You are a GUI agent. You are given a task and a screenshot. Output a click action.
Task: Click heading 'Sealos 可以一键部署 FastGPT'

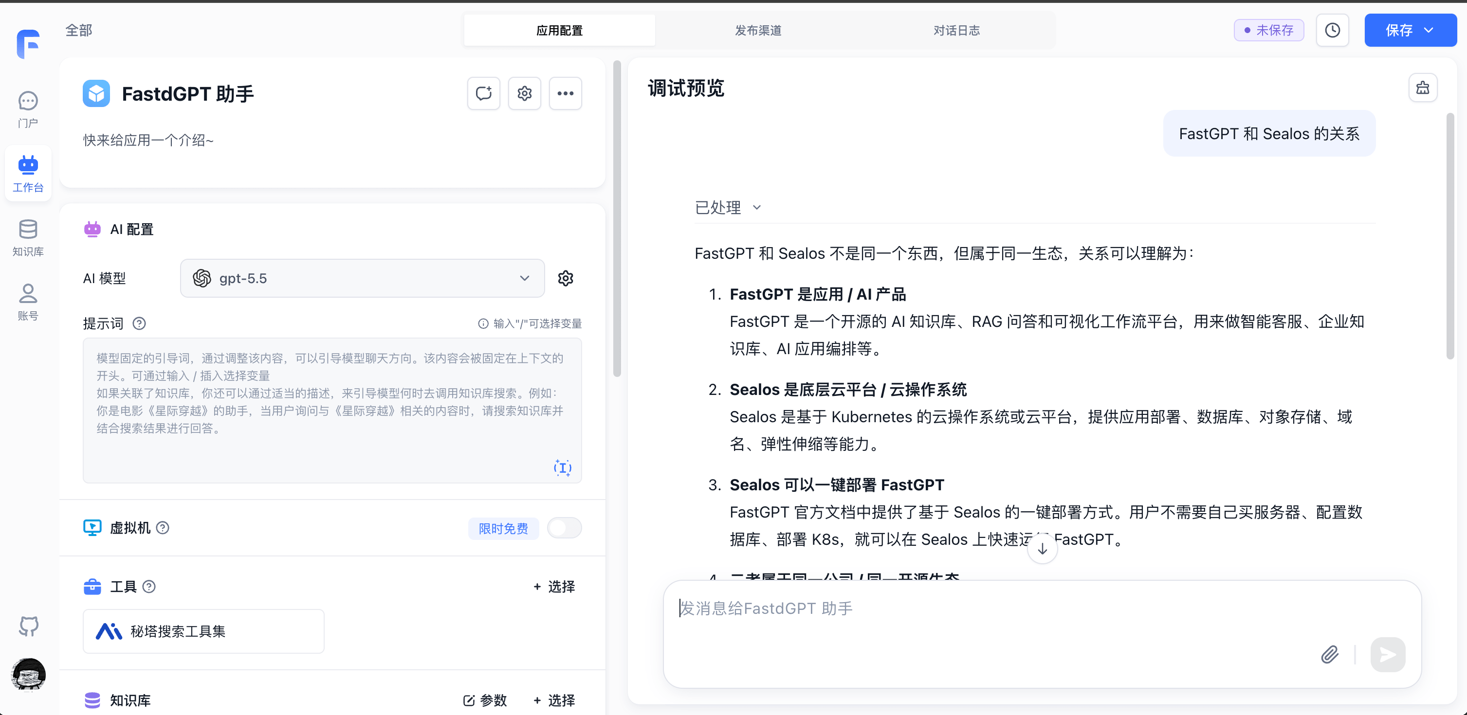(x=837, y=485)
